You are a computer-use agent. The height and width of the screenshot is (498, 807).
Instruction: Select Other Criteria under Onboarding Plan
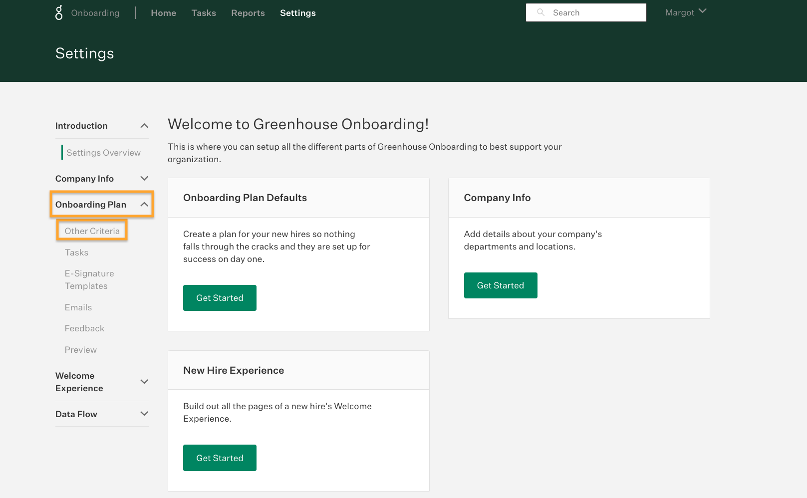[x=92, y=231]
